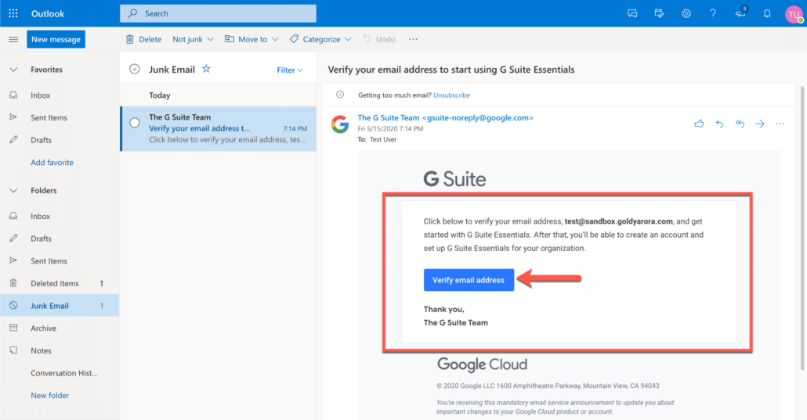Click the G Suite Team sender address

tap(446, 118)
